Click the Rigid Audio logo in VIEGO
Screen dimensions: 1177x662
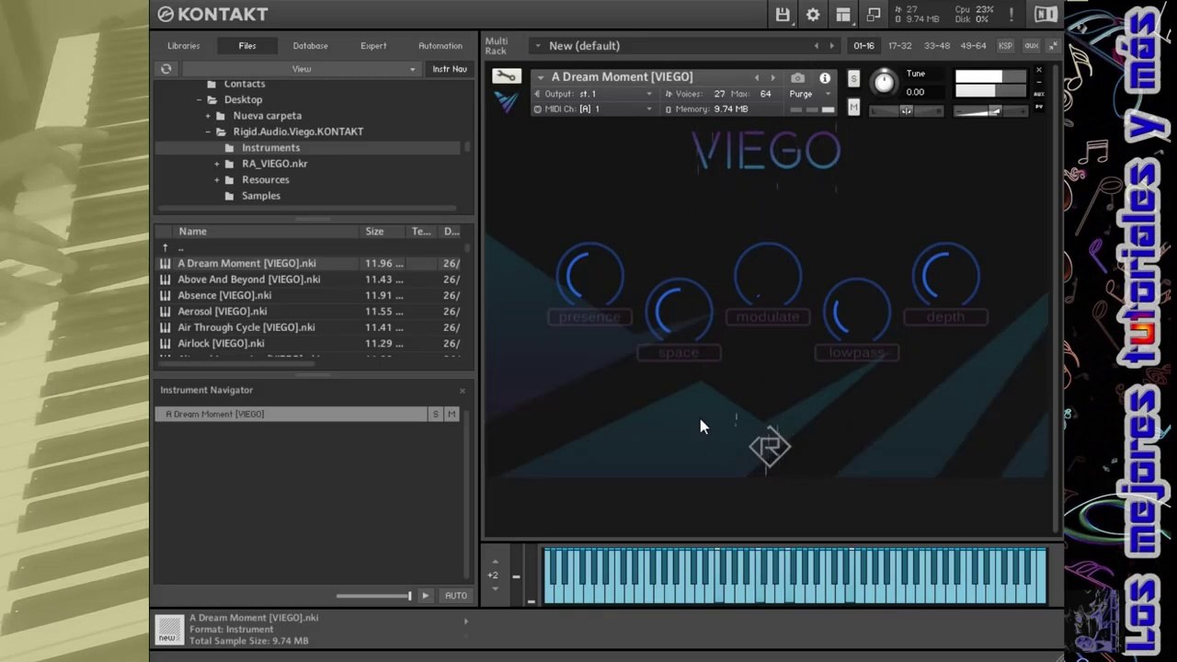[x=770, y=448]
